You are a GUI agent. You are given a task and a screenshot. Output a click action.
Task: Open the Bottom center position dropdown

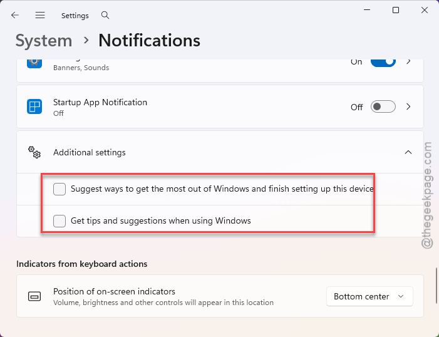click(369, 296)
